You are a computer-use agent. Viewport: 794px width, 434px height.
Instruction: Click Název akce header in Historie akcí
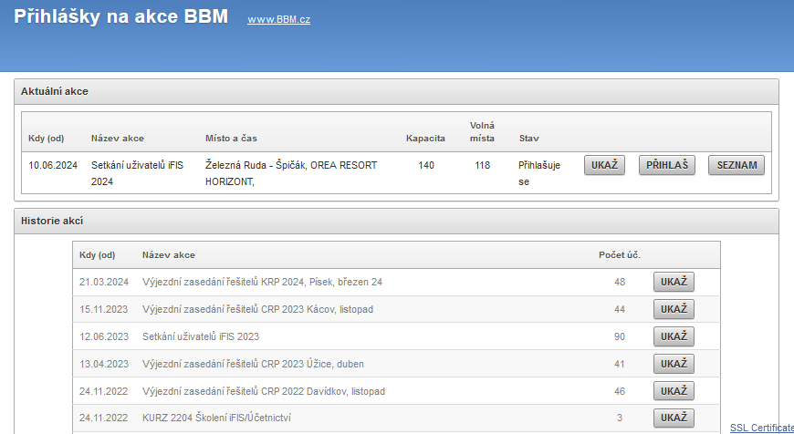tap(169, 255)
